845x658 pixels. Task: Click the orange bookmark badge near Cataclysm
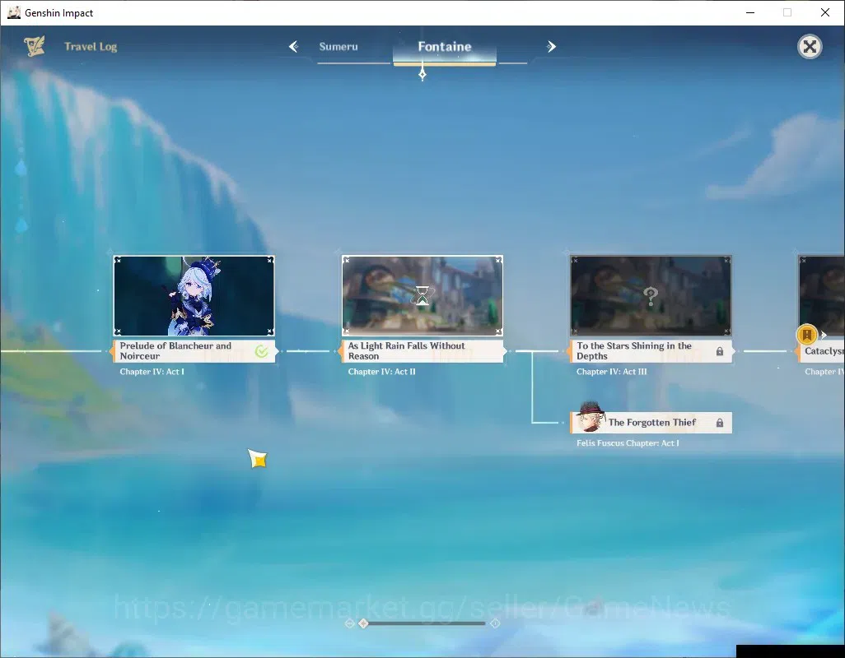coord(807,335)
